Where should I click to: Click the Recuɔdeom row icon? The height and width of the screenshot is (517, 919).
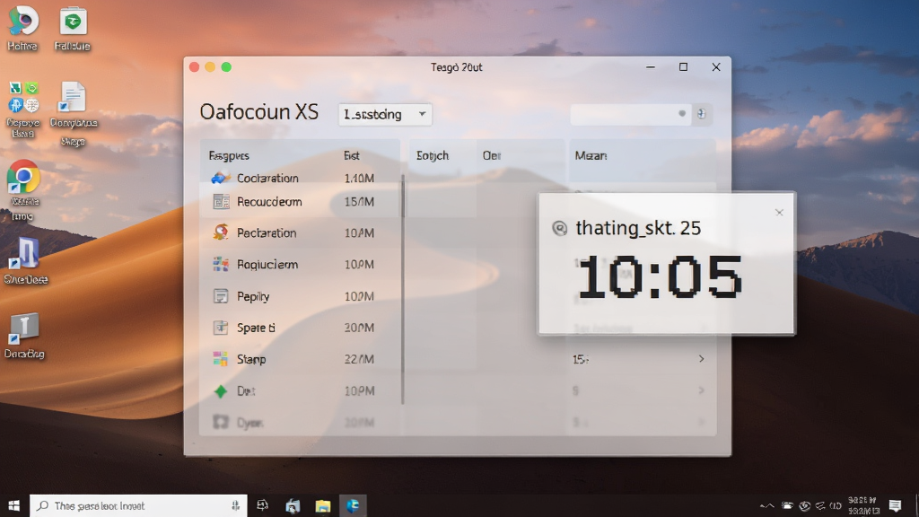pos(221,202)
